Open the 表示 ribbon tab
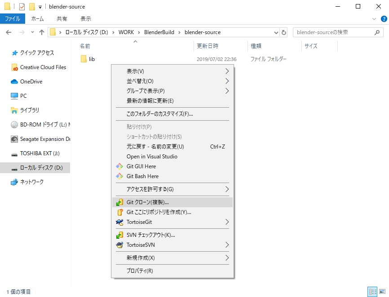The height and width of the screenshot is (297, 389). click(86, 19)
